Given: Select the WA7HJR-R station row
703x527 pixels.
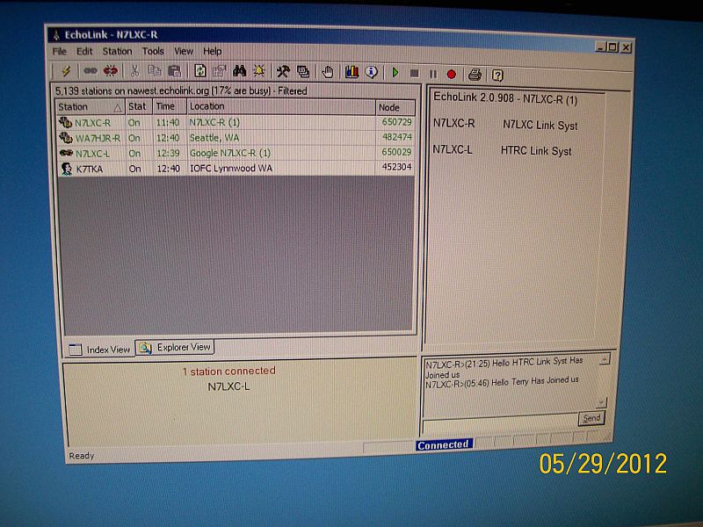Looking at the screenshot, I should (x=98, y=138).
